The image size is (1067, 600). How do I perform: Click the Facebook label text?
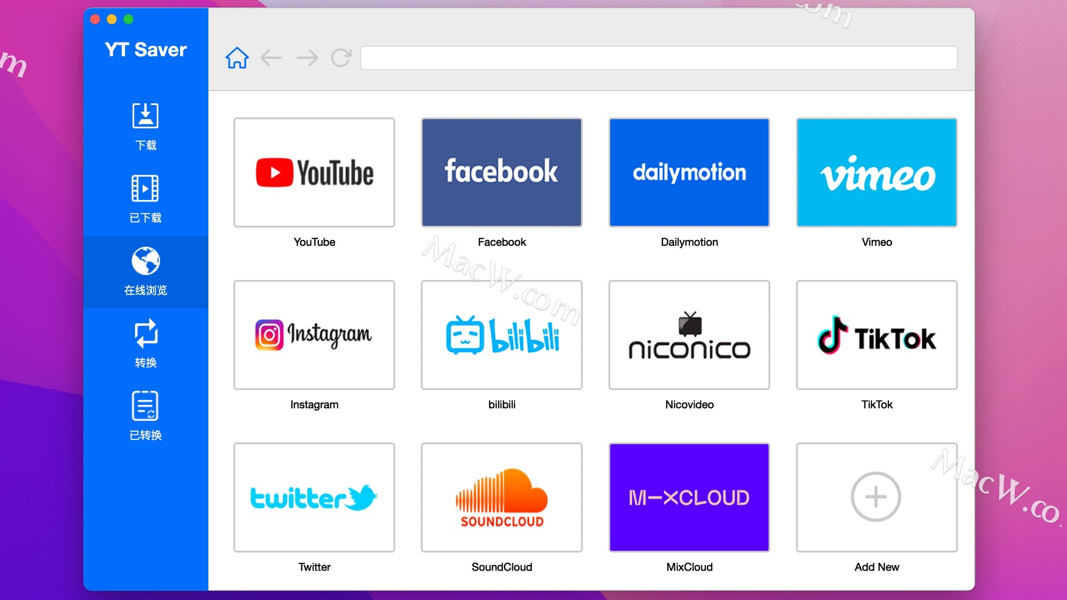[502, 242]
